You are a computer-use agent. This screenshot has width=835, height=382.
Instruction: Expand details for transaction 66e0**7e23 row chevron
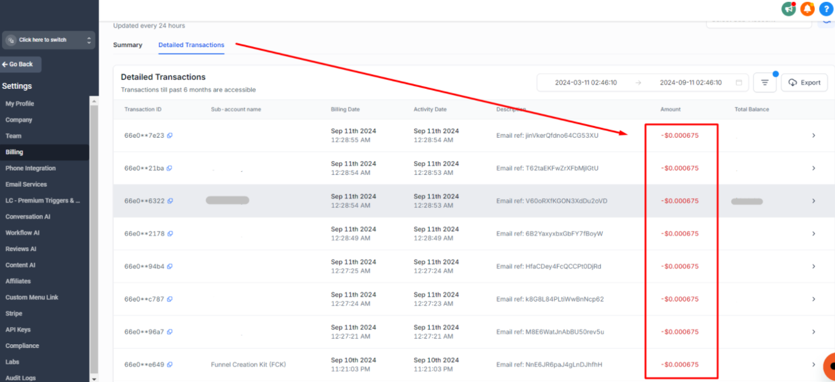(x=813, y=135)
